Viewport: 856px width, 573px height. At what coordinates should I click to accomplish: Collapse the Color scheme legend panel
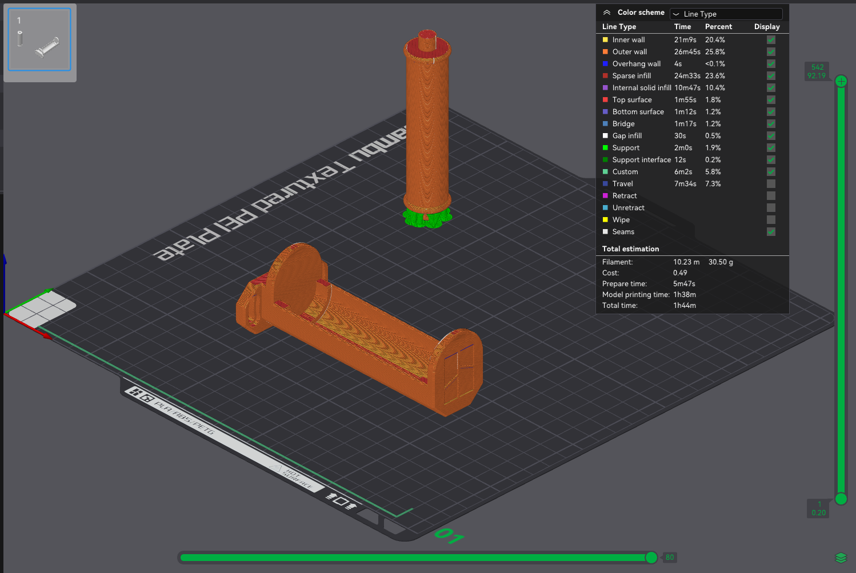point(607,13)
